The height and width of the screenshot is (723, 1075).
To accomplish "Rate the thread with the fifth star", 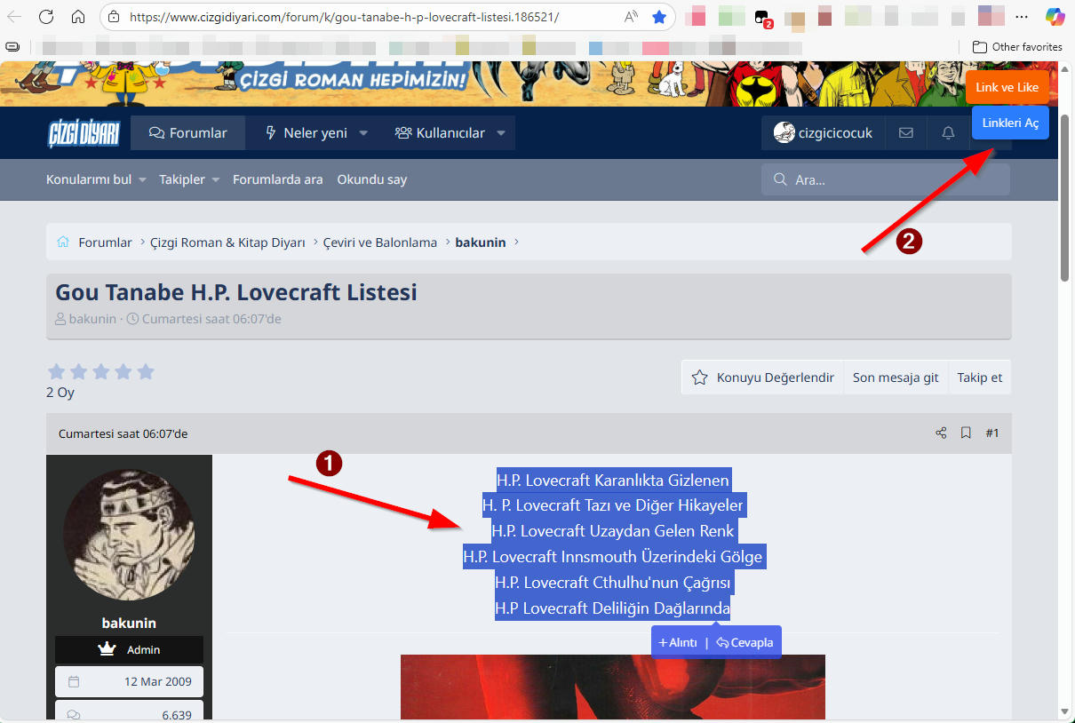I will coord(146,372).
